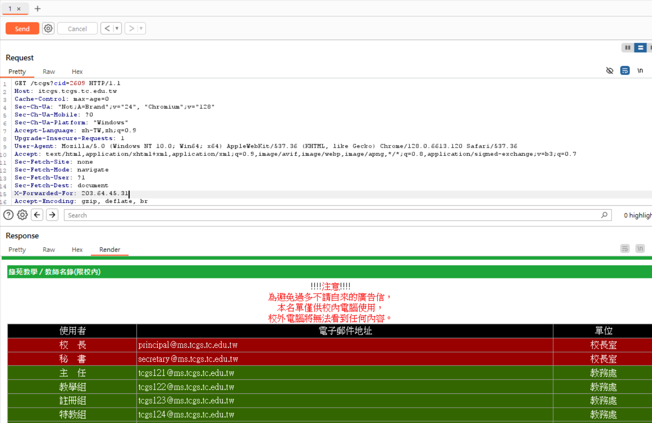This screenshot has height=423, width=652.
Task: Toggle word wrap in the Response panel
Action: pos(625,249)
